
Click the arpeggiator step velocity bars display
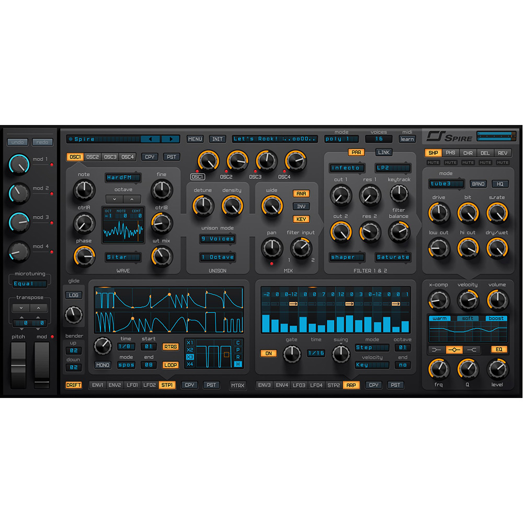coord(336,323)
